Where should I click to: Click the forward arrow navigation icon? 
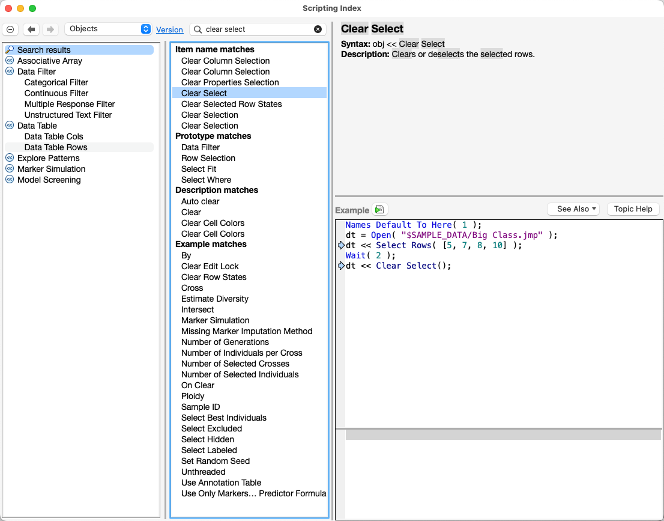pos(50,29)
